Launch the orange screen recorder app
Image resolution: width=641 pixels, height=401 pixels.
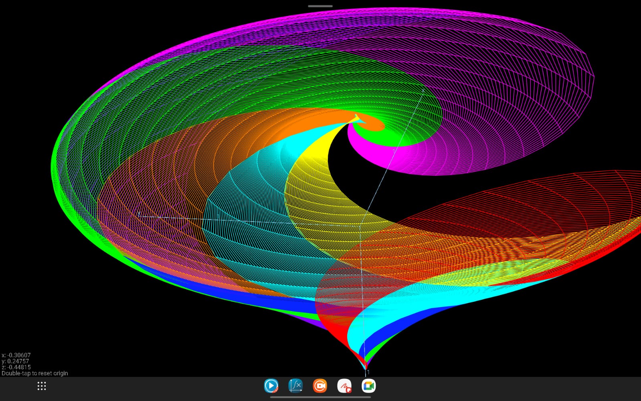(320, 386)
